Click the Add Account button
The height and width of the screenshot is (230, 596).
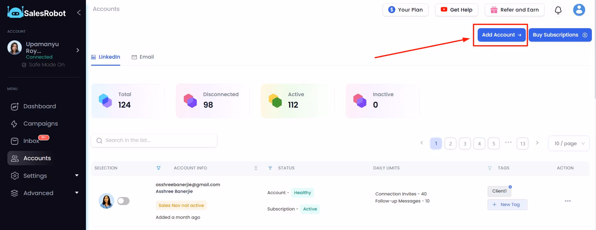point(501,35)
